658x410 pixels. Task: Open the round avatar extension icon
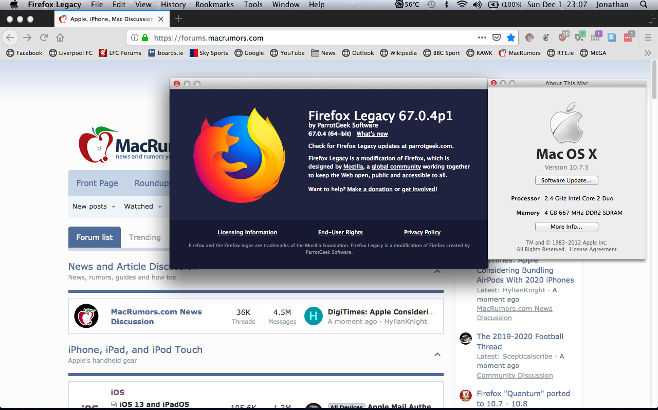pos(529,38)
